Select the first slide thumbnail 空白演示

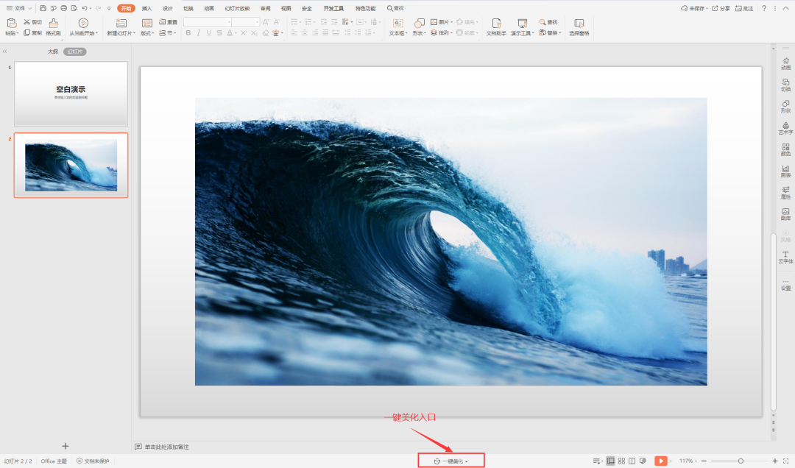point(71,93)
